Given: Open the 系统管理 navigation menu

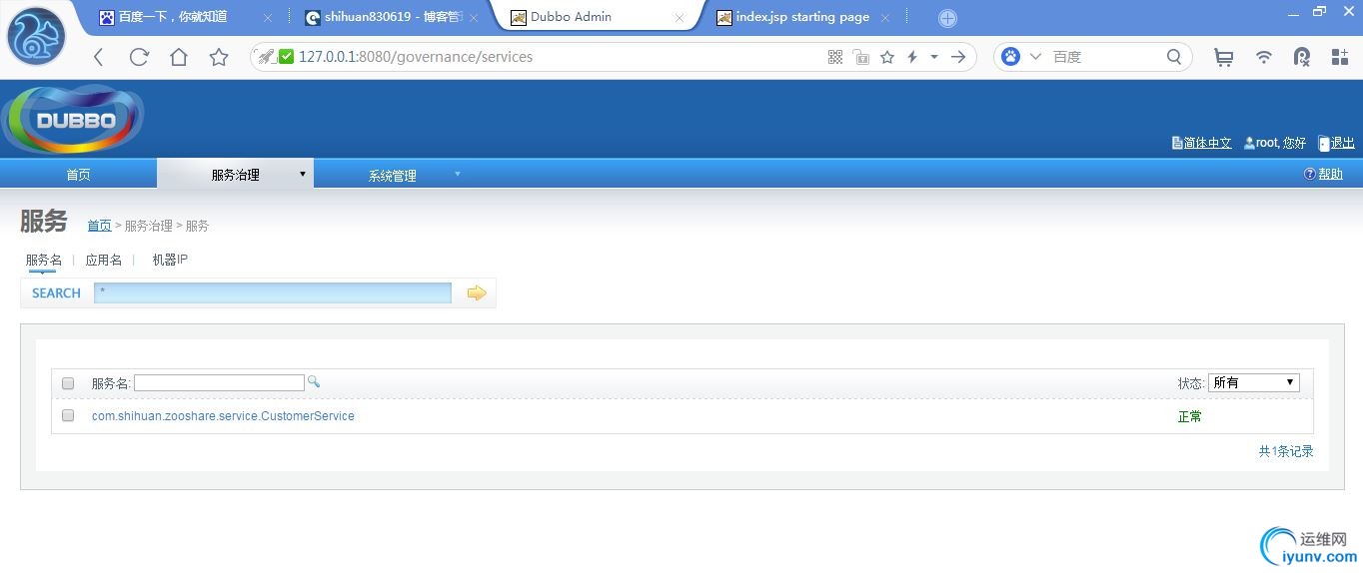Looking at the screenshot, I should coord(392,175).
